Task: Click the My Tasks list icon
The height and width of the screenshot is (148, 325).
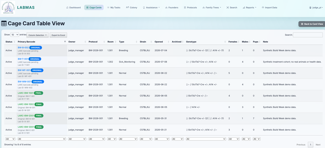Action: 108,8
